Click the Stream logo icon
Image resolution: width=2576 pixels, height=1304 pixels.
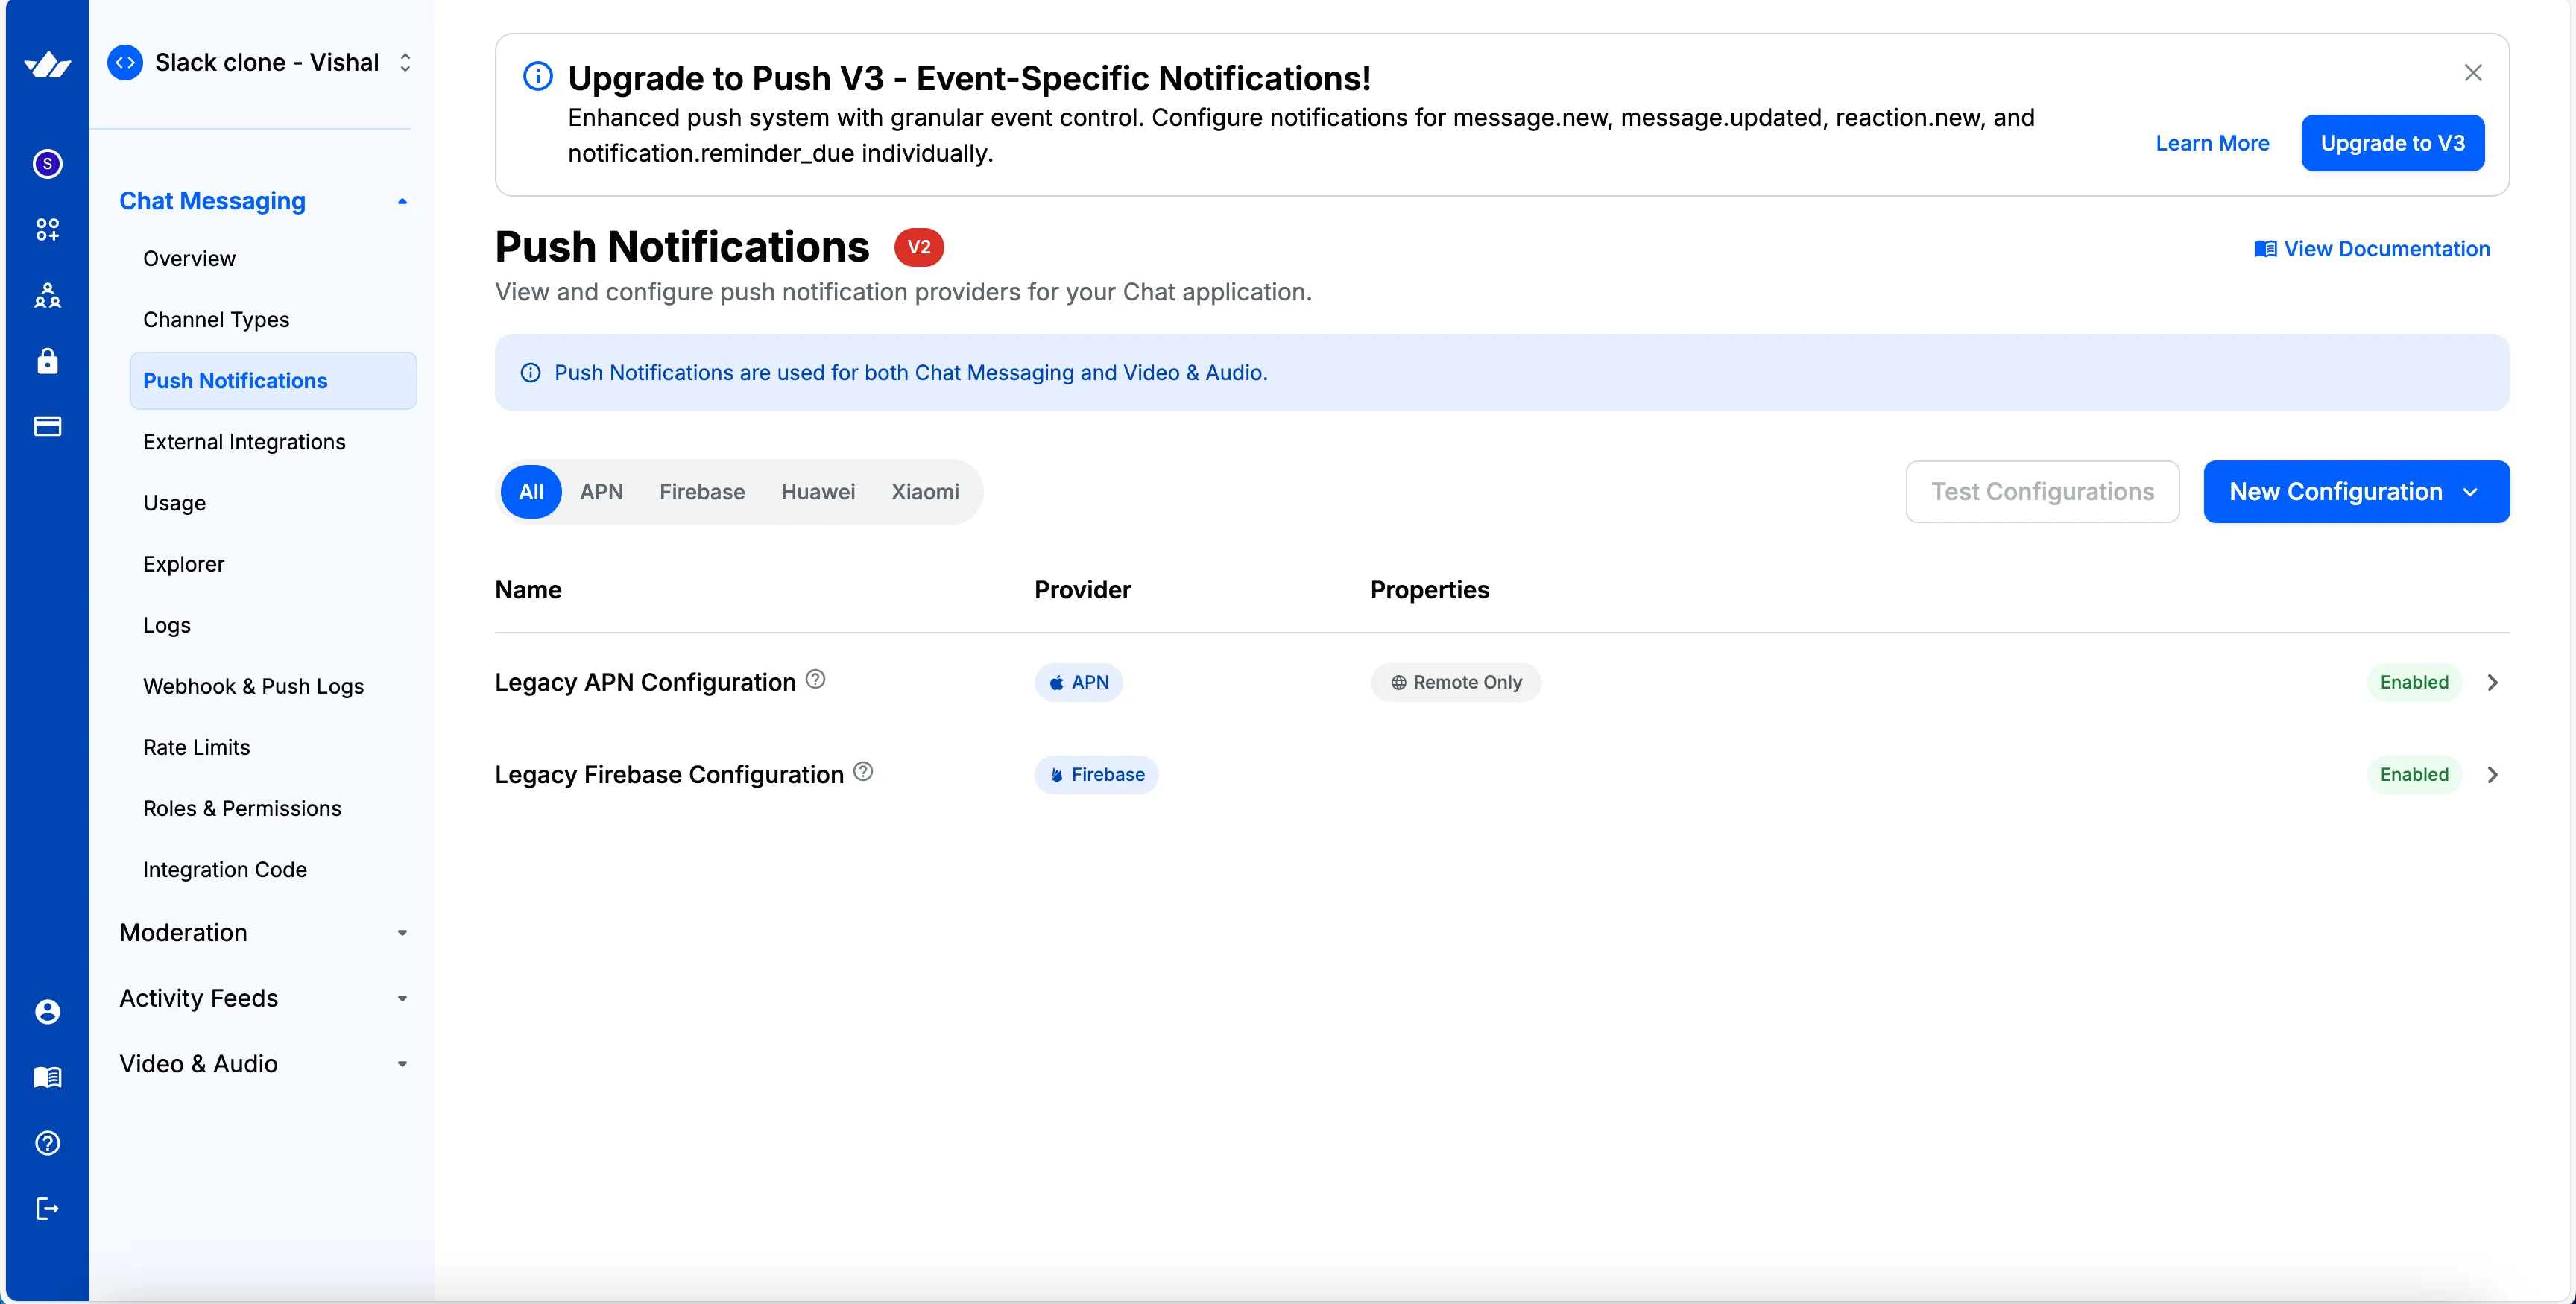(x=47, y=65)
